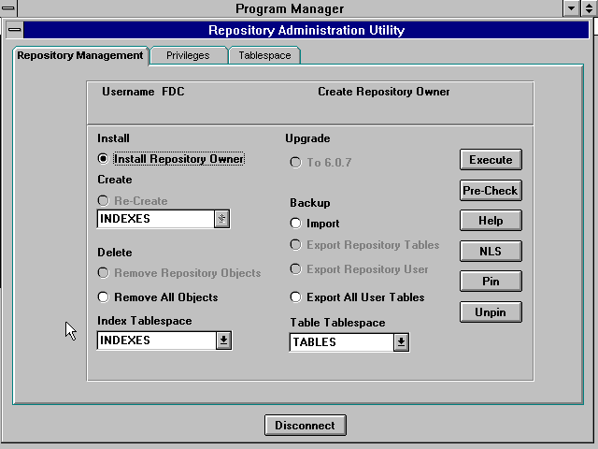The height and width of the screenshot is (449, 598).
Task: Open the Create section INDEXES dropdown
Action: [x=221, y=219]
